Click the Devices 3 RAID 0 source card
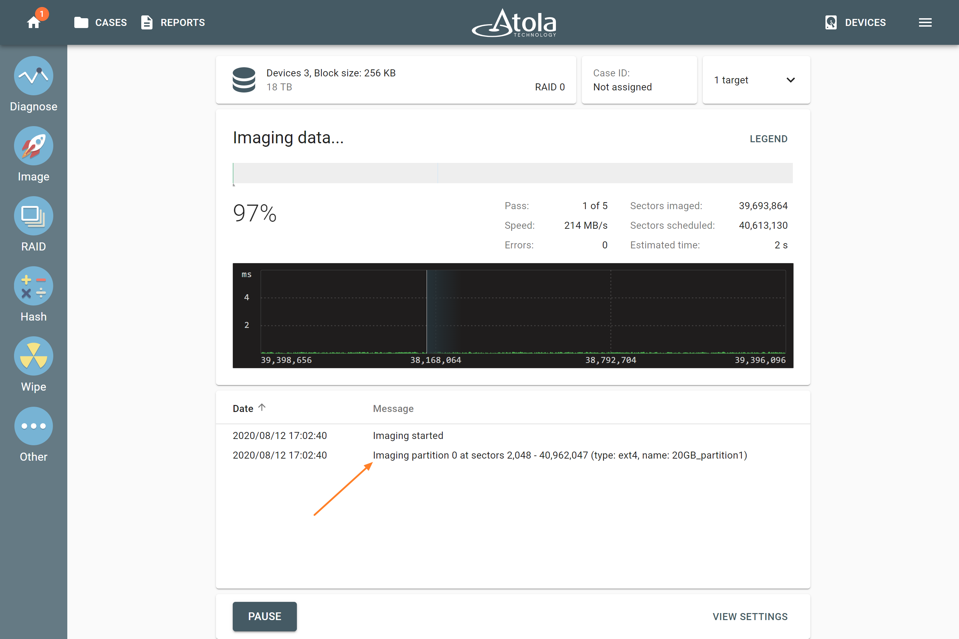959x639 pixels. (396, 80)
